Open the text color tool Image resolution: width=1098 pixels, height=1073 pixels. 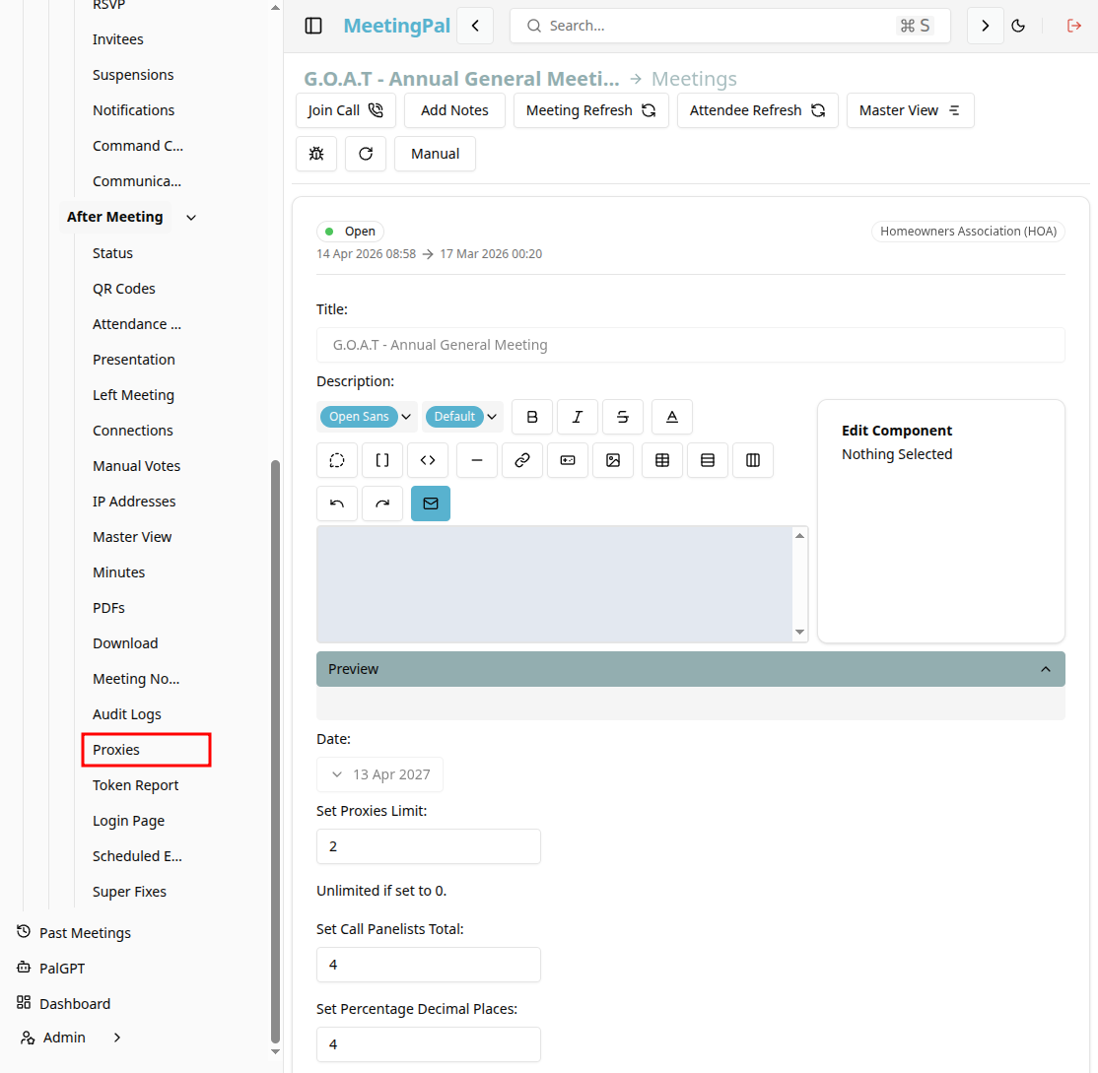671,417
